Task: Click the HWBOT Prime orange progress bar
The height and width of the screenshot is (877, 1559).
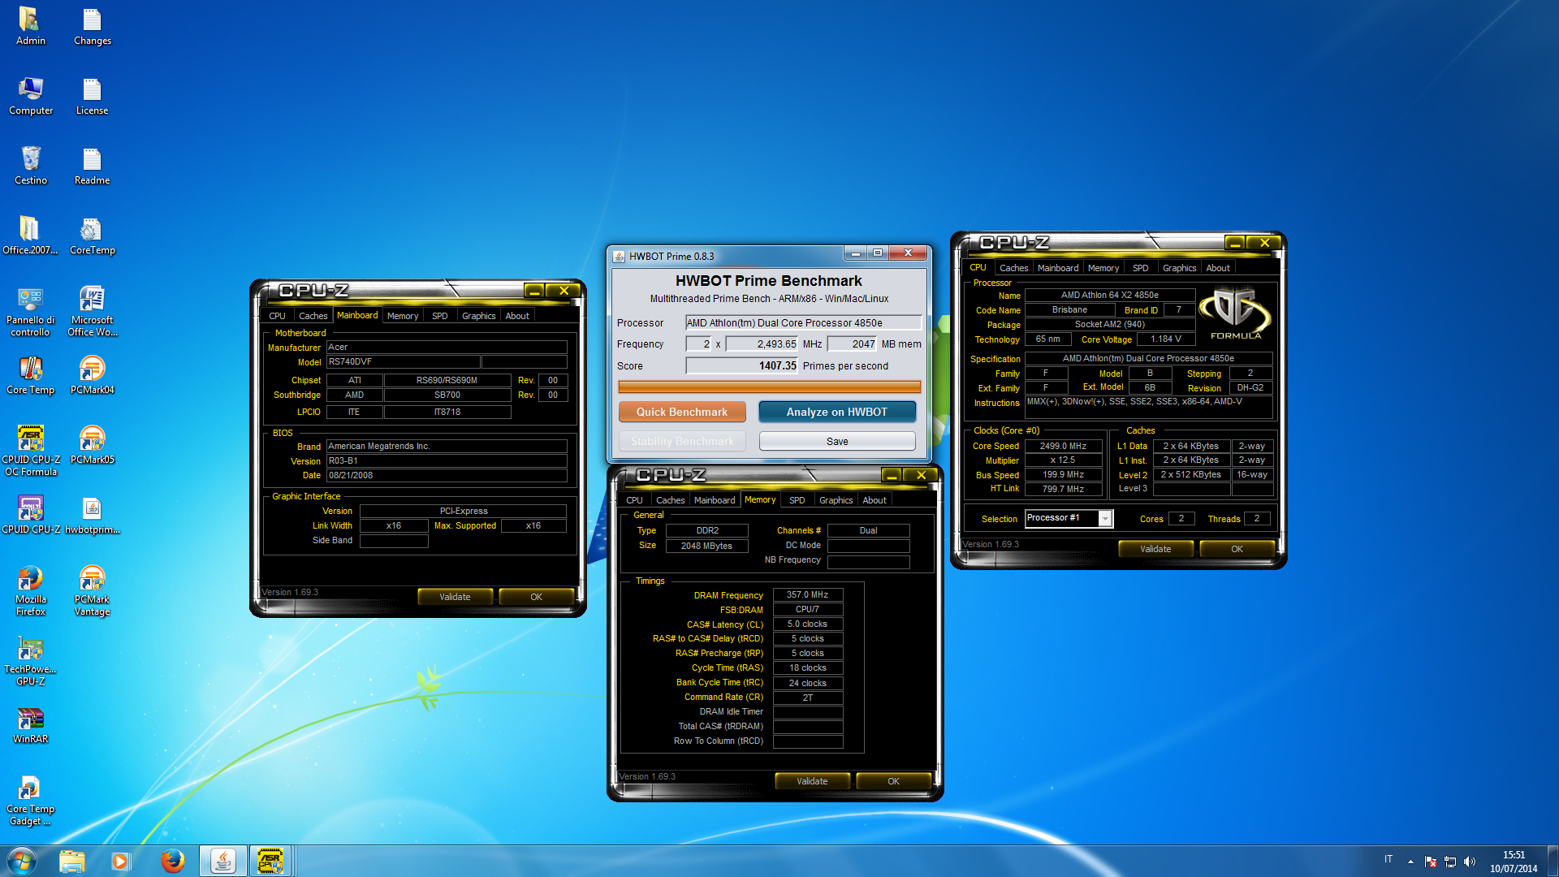Action: 769,387
